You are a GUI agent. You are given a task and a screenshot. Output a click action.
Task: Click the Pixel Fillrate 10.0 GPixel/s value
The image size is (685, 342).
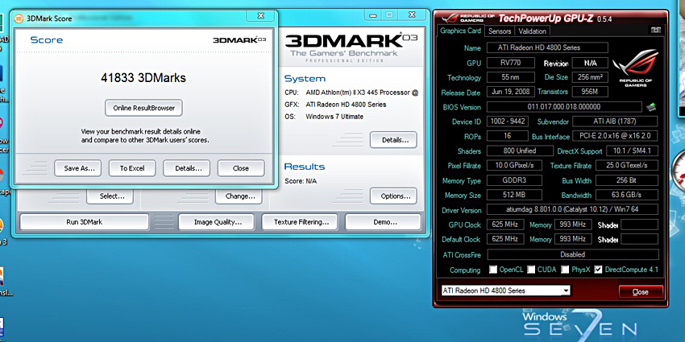[x=514, y=165]
